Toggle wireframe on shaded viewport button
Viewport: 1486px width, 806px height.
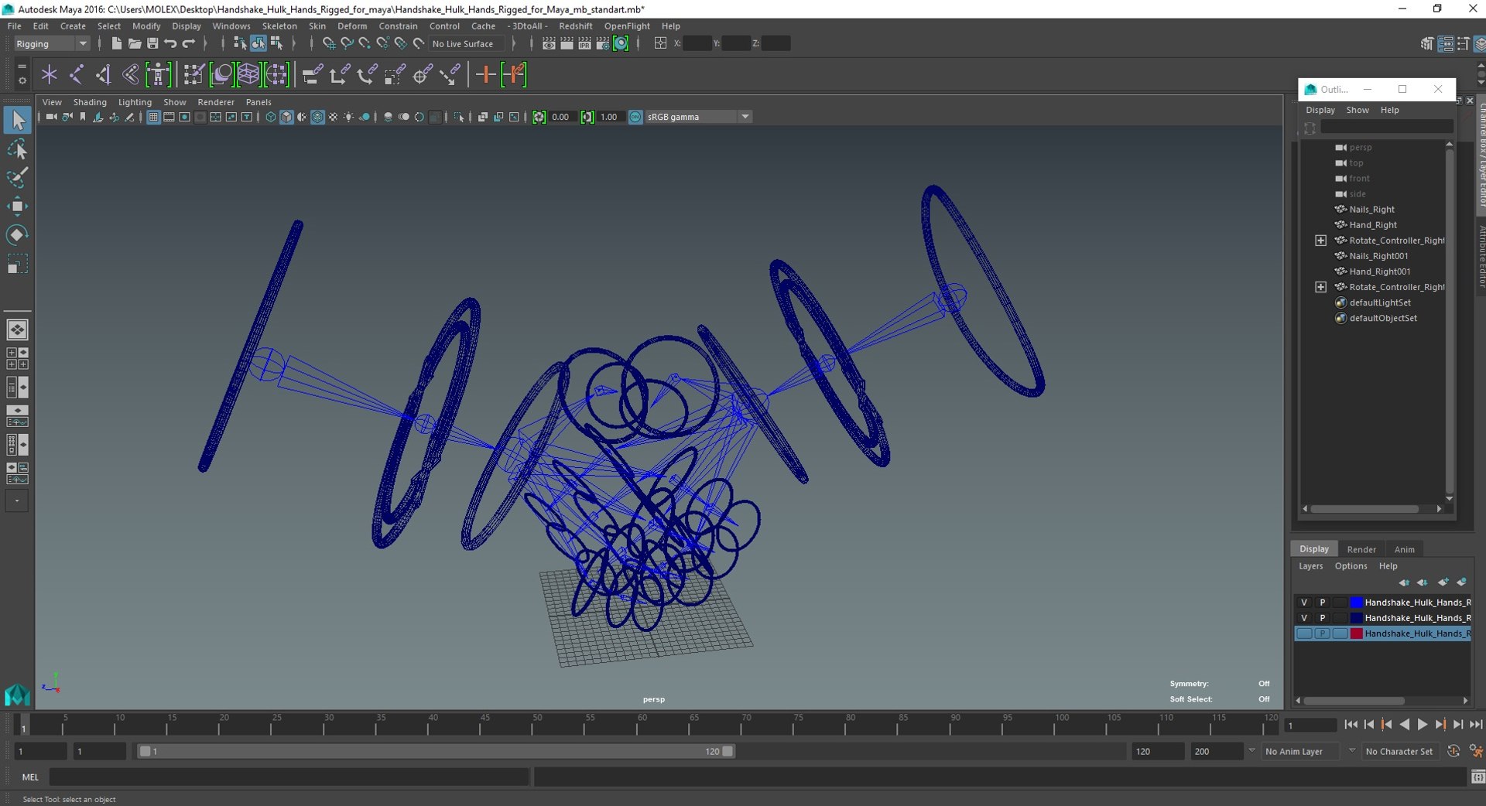(317, 117)
